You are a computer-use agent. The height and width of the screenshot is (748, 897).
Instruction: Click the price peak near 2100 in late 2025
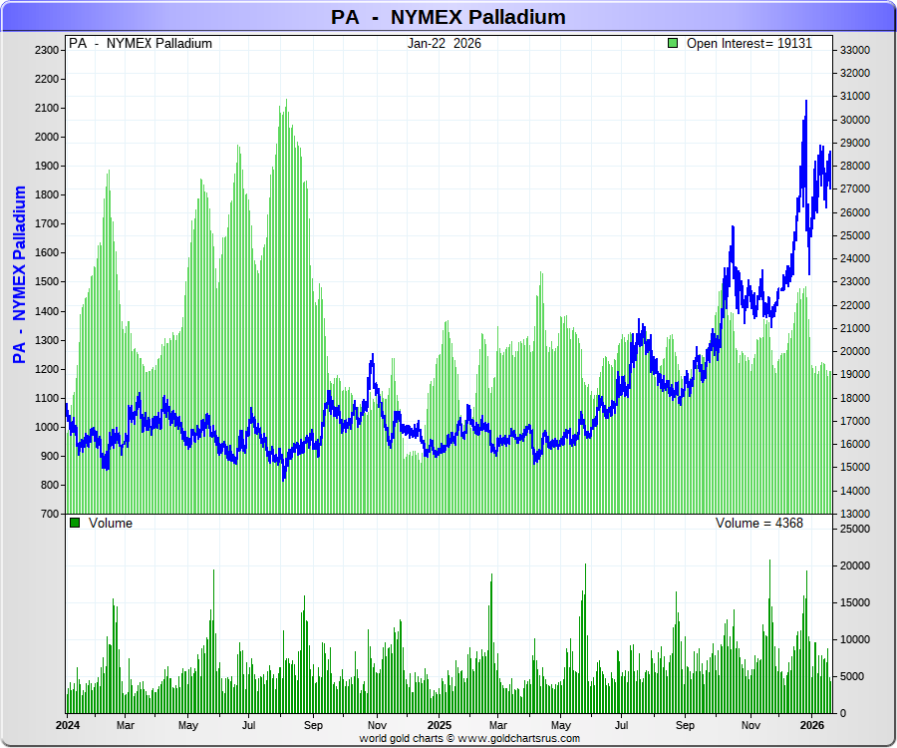click(x=806, y=103)
